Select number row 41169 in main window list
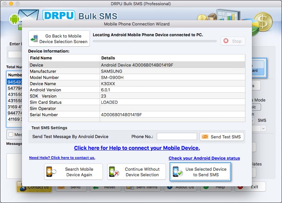The height and width of the screenshot is (203, 282). 14,119
